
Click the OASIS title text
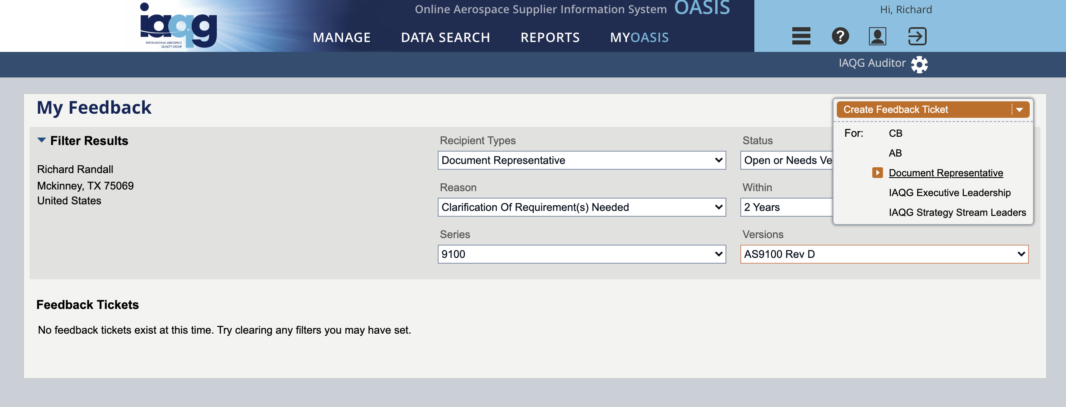[702, 7]
